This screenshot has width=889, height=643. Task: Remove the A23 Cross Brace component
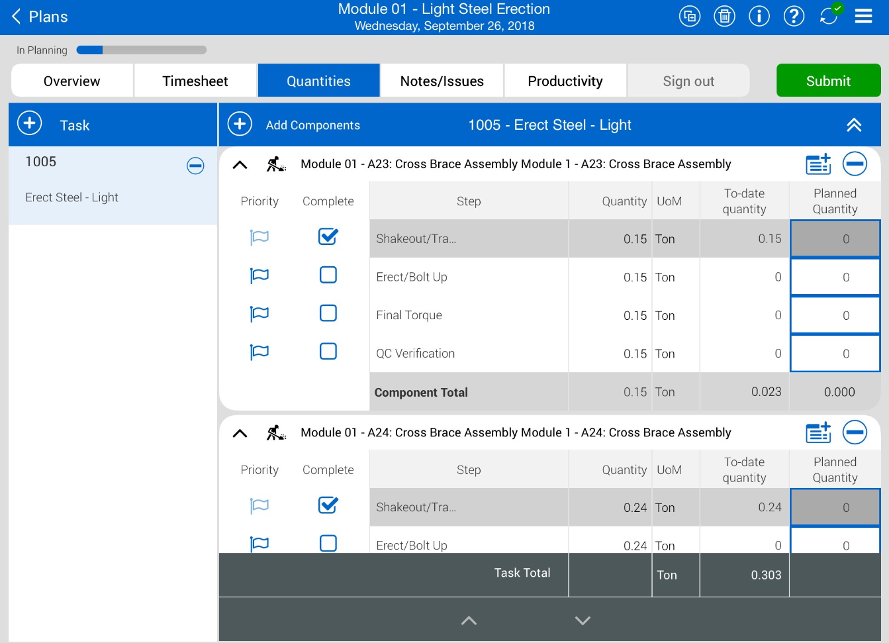(x=855, y=164)
